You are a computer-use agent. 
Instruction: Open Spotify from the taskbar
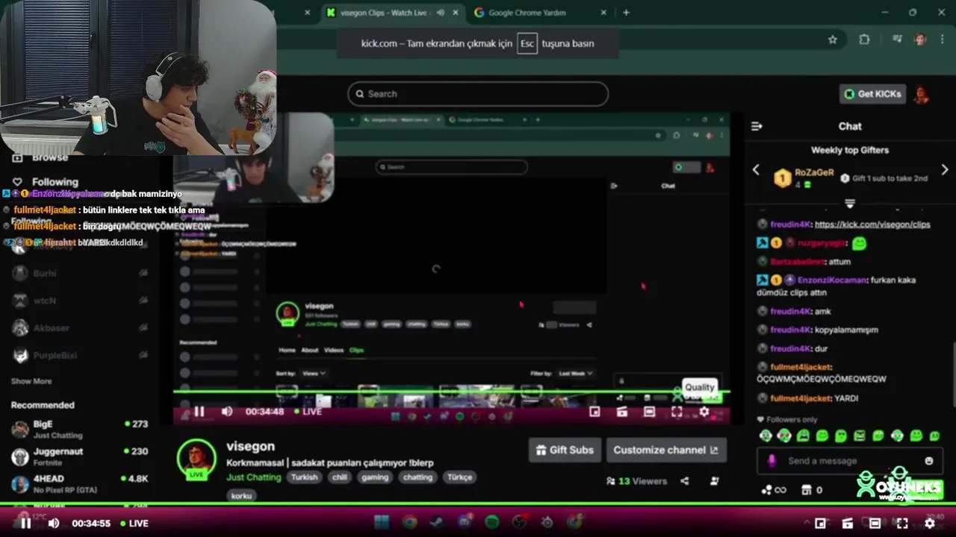(491, 522)
